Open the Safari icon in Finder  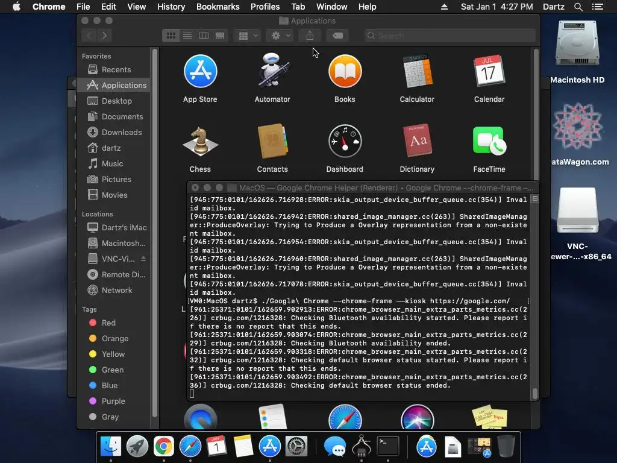click(345, 417)
